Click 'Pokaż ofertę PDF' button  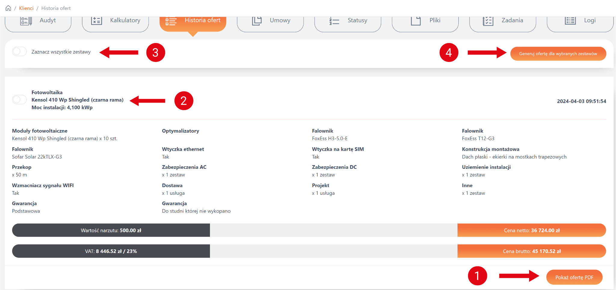574,277
